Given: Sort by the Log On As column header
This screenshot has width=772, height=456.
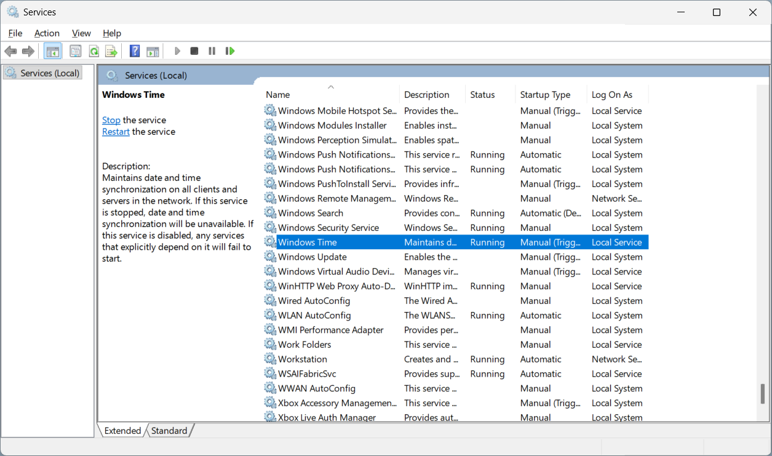Looking at the screenshot, I should point(618,94).
